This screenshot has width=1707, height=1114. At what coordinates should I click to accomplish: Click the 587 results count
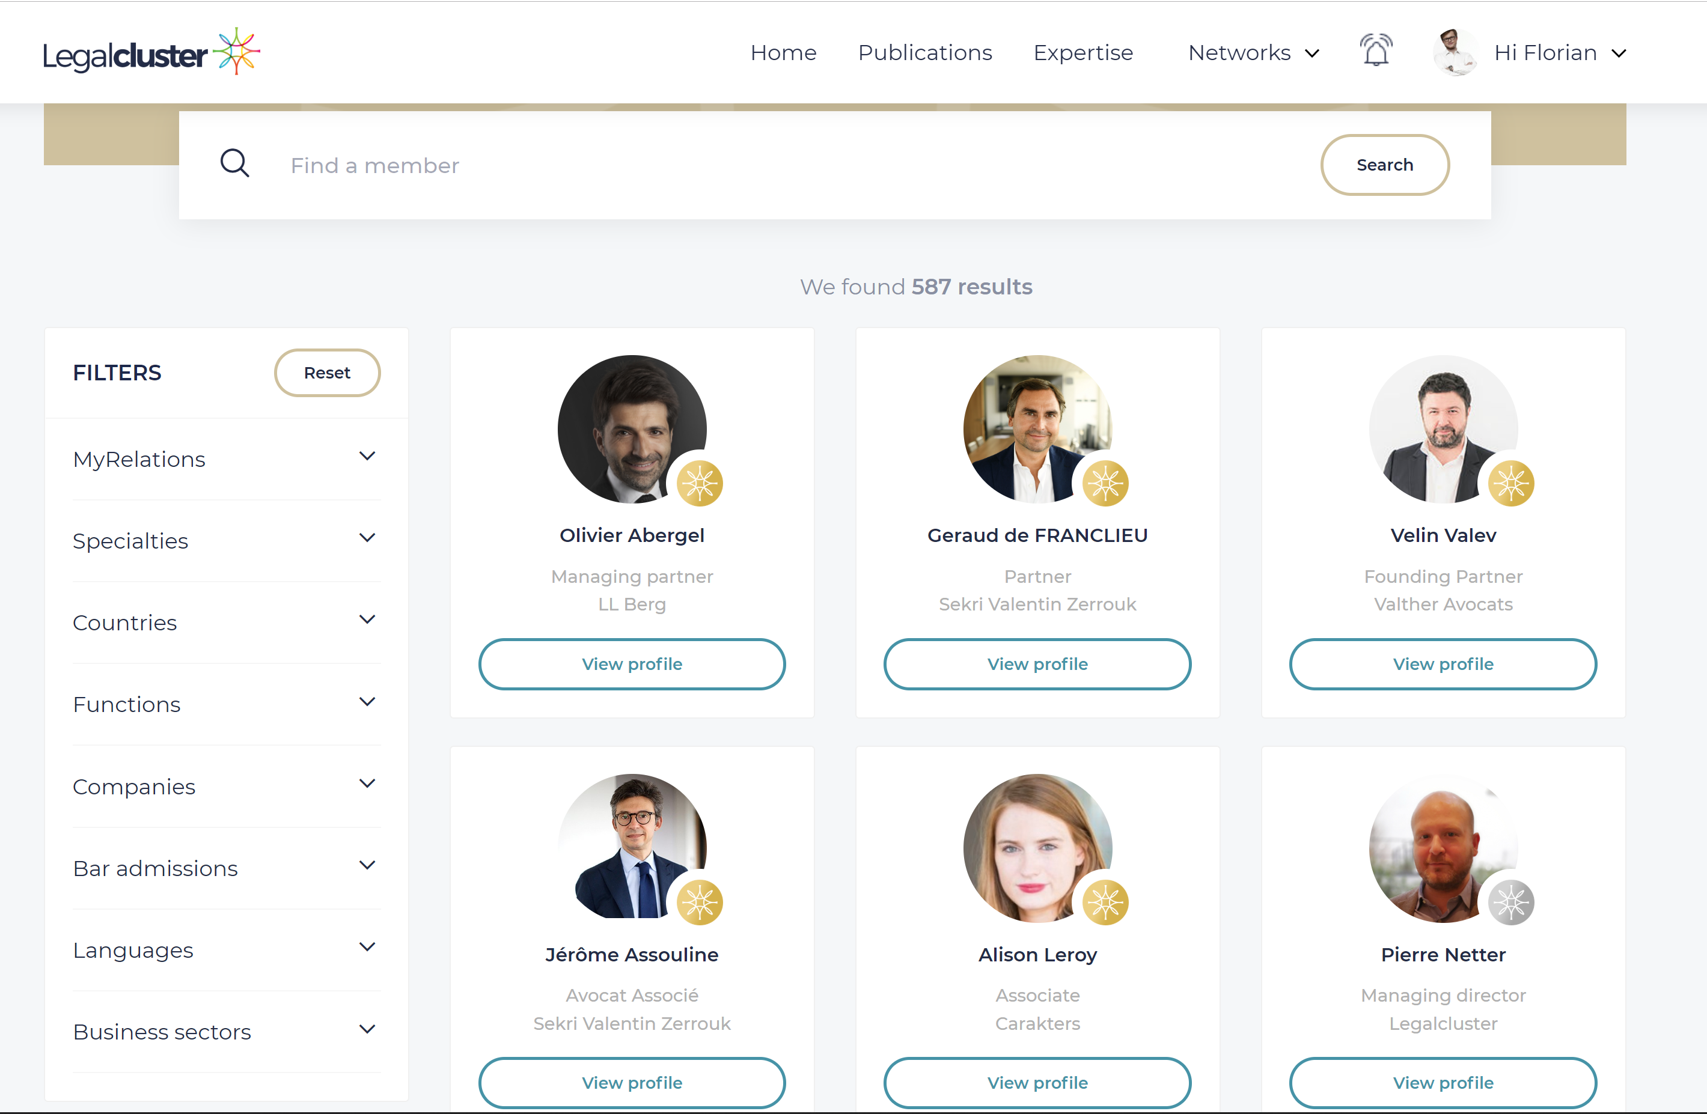[972, 287]
